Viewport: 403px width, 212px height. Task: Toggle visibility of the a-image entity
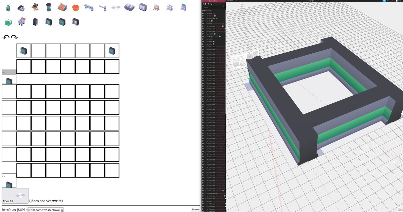[x=203, y=37]
